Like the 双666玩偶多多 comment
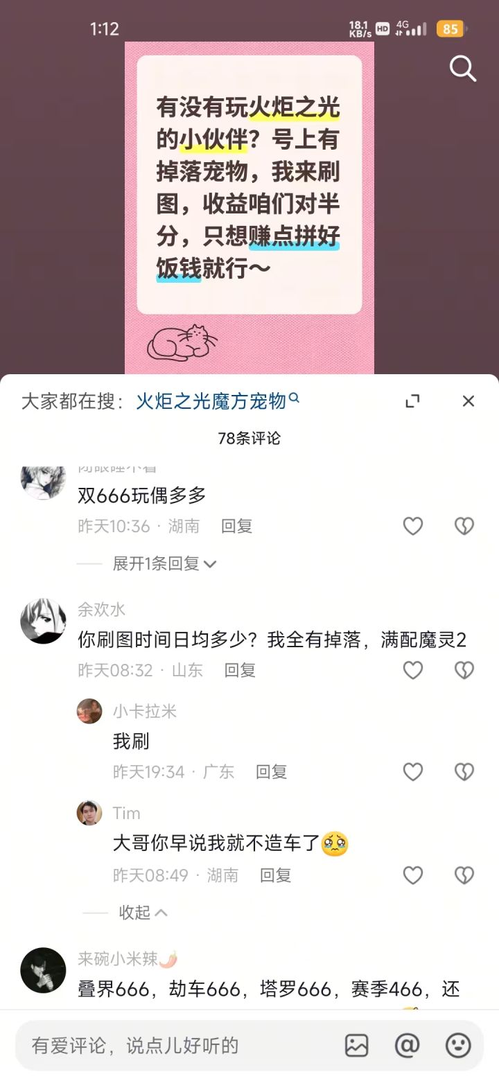Image resolution: width=499 pixels, height=1081 pixels. [x=413, y=527]
